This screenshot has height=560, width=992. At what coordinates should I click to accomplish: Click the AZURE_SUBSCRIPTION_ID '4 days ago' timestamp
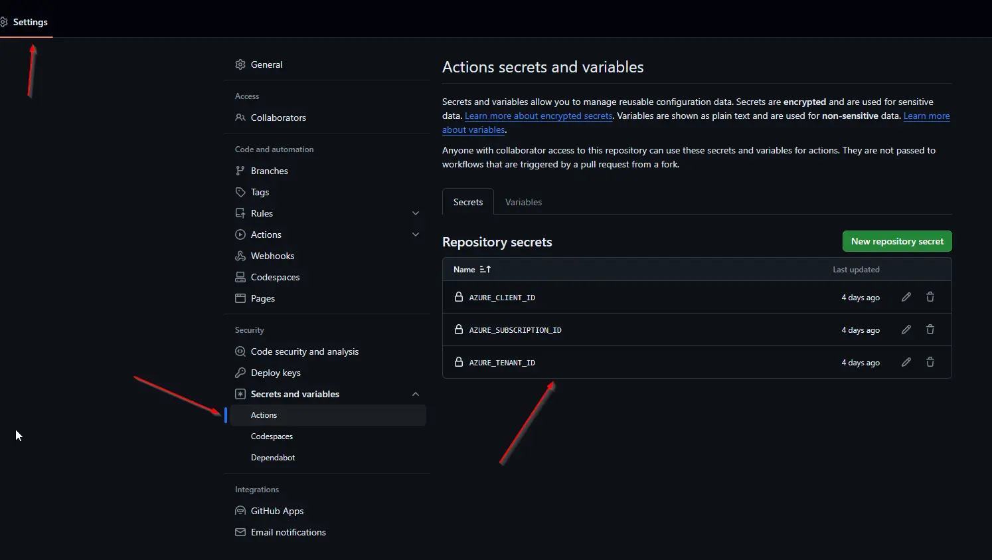point(861,330)
